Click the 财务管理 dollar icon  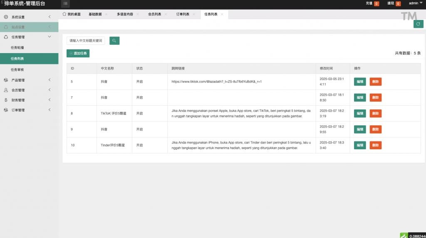pos(6,100)
